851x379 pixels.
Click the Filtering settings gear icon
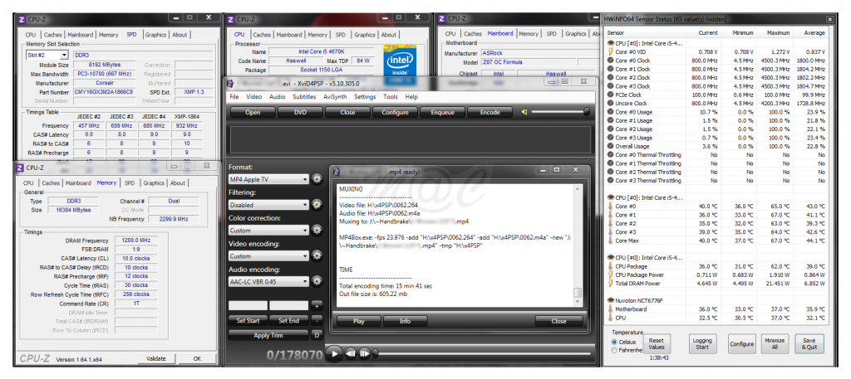[x=317, y=205]
